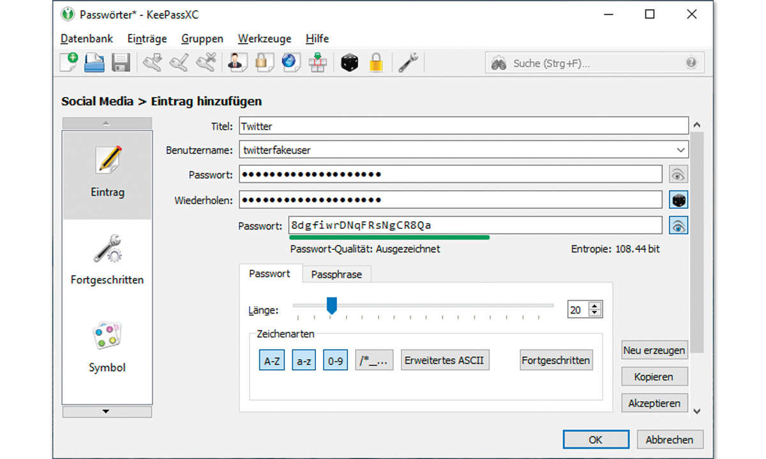The height and width of the screenshot is (459, 766).
Task: Open the Fortgeschritten character options button
Action: (x=556, y=360)
